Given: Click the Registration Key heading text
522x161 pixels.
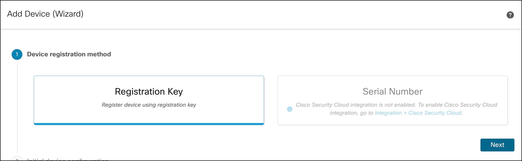Looking at the screenshot, I should pyautogui.click(x=149, y=92).
